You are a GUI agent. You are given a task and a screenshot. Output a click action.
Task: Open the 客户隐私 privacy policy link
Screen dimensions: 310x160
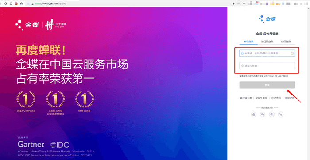pyautogui.click(x=283, y=76)
